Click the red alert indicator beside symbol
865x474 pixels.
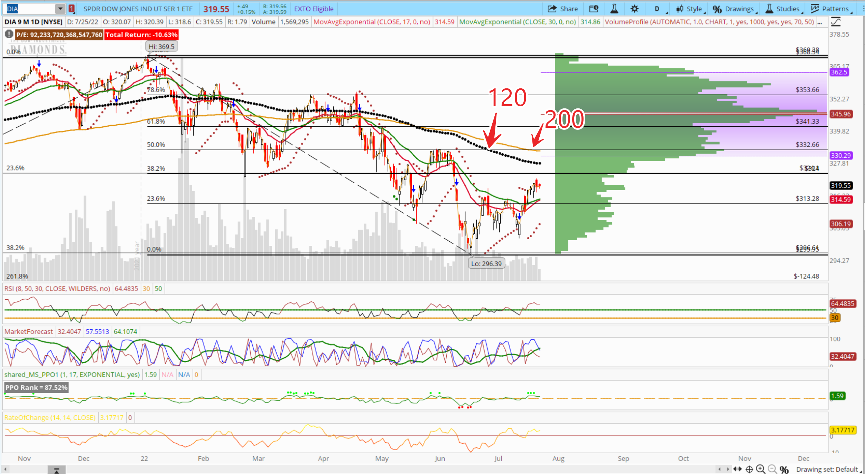point(72,9)
